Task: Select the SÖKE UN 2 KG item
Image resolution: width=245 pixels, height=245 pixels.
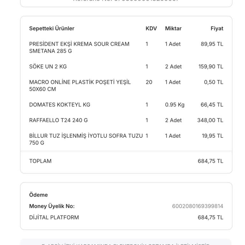Action: click(48, 66)
